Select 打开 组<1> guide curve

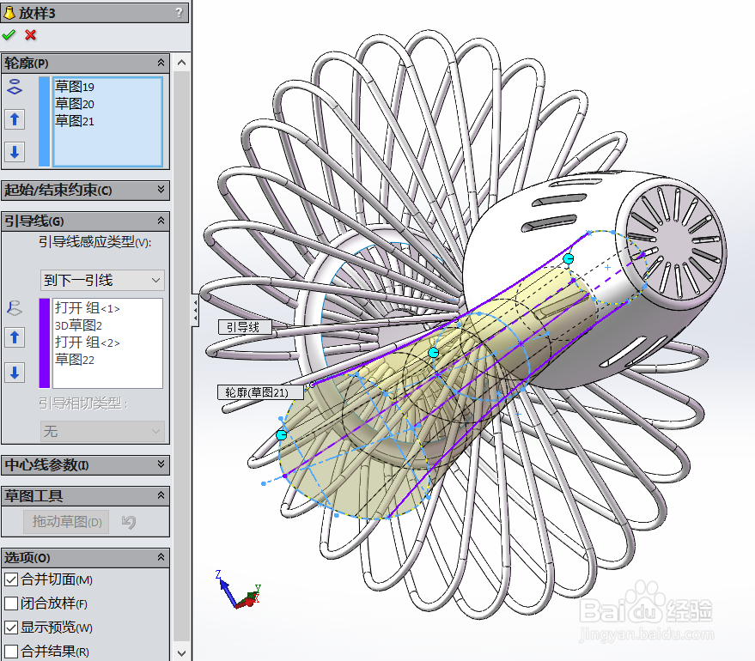pos(87,308)
